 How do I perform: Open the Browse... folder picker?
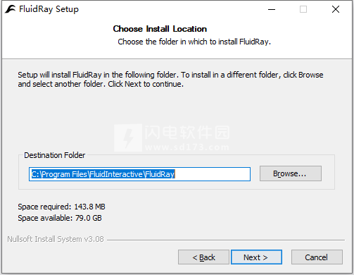pyautogui.click(x=291, y=173)
